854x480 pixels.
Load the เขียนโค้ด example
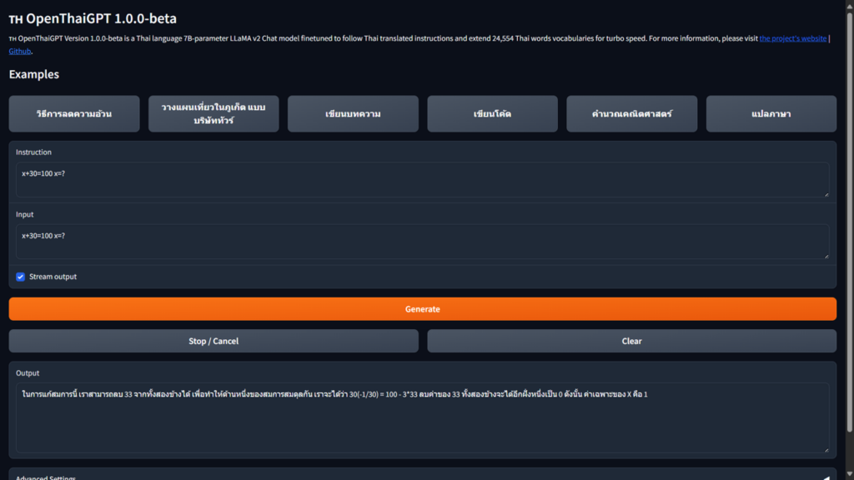click(492, 113)
